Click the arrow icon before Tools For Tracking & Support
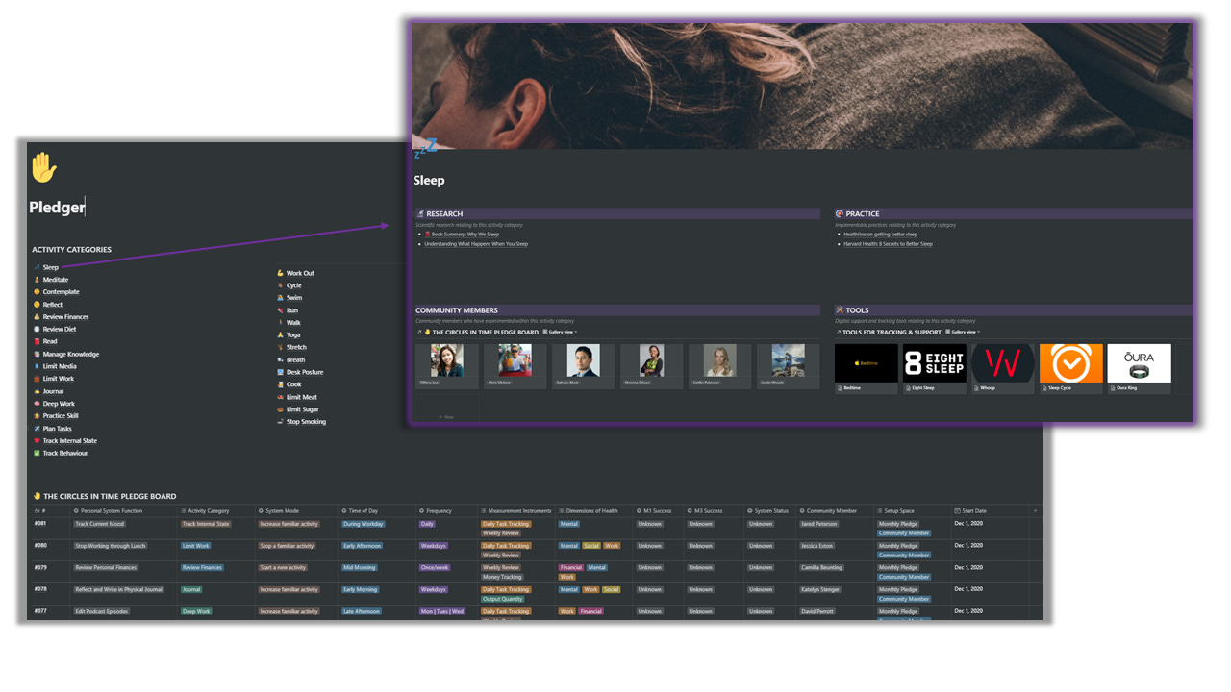Viewport: 1231px width, 692px height. coord(838,332)
